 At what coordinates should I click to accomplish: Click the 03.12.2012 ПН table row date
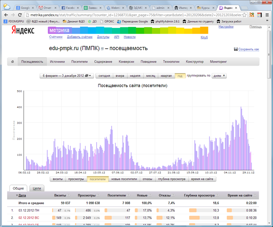pos(29,210)
